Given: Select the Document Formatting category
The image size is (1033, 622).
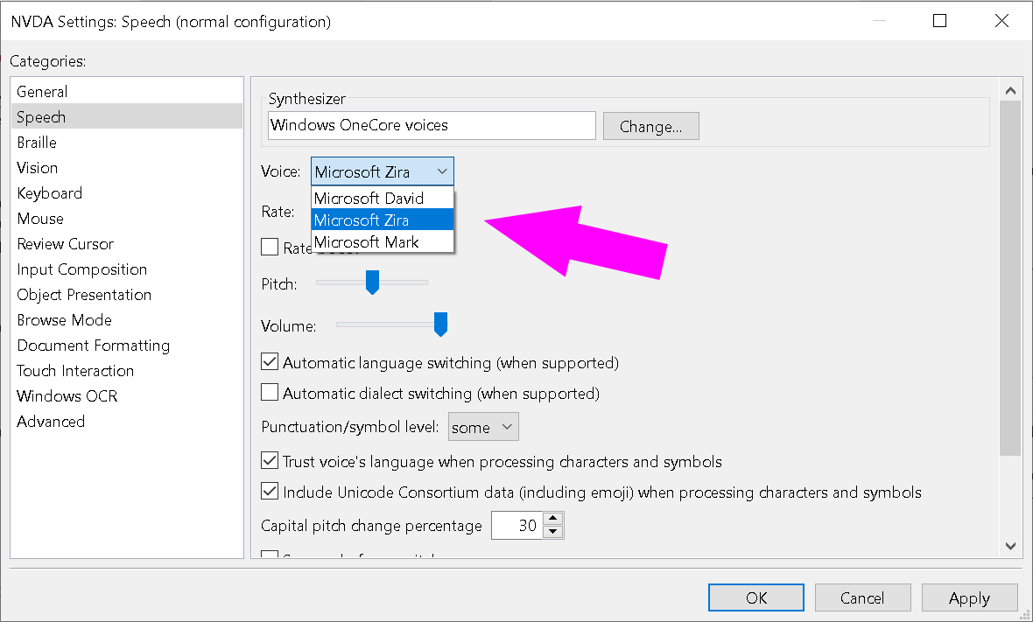Looking at the screenshot, I should (93, 345).
